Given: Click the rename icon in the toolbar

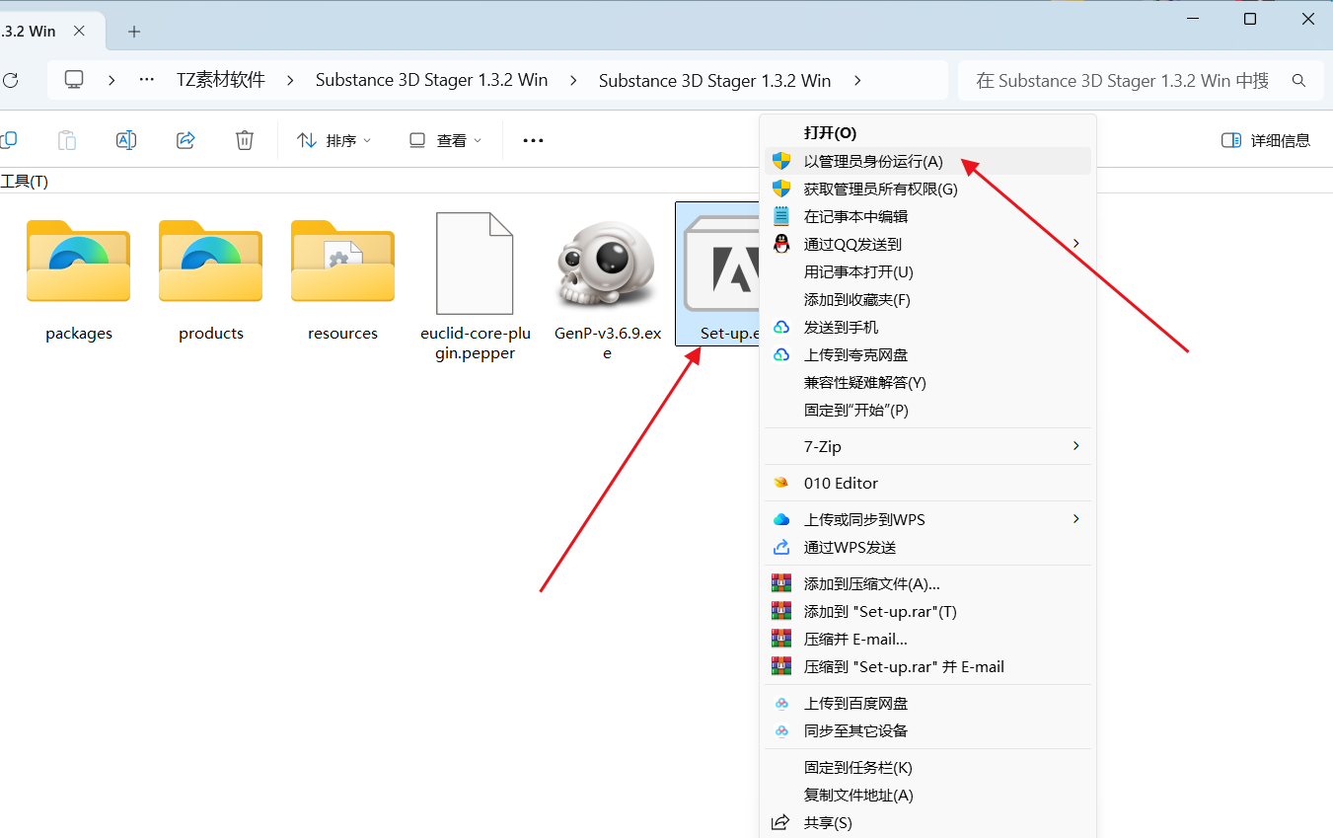Looking at the screenshot, I should point(126,140).
